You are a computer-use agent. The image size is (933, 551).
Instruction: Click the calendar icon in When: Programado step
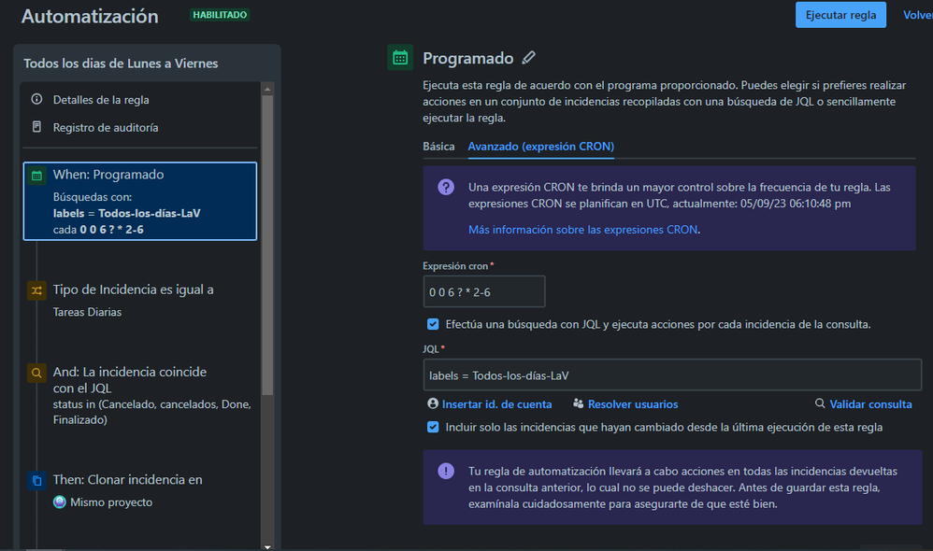tap(36, 176)
